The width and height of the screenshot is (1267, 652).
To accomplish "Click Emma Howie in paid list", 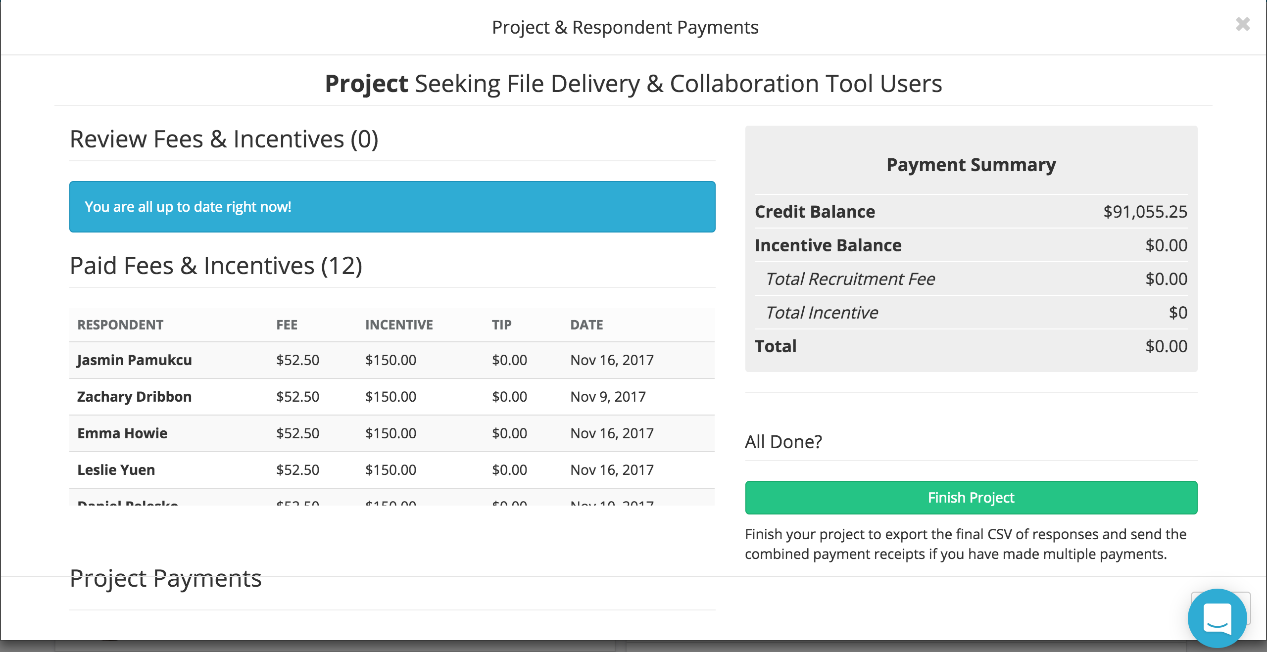I will 122,433.
